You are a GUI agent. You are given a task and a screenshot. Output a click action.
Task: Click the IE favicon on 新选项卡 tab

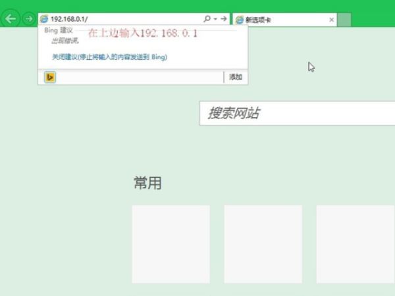coord(239,20)
